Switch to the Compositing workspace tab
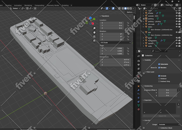Screen dimensions: 182x130 click(39, 5)
